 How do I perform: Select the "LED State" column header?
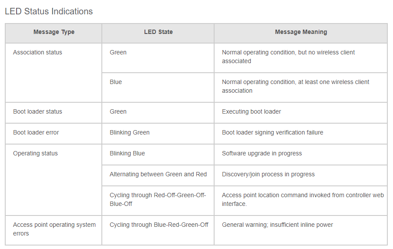158,32
